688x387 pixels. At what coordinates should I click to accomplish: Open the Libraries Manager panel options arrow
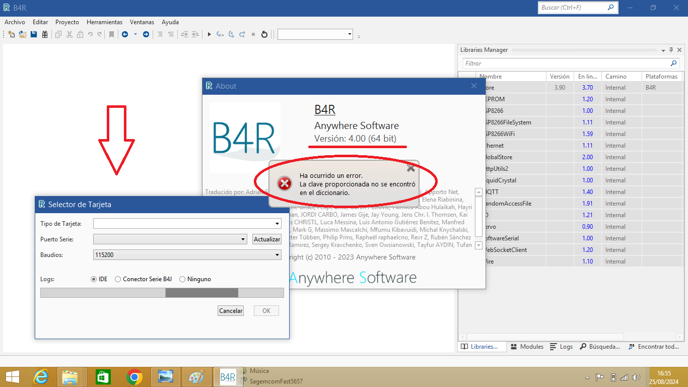[x=662, y=50]
